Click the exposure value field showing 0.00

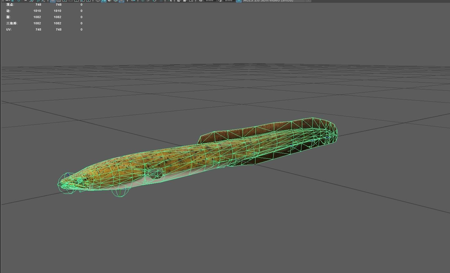[210, 1]
